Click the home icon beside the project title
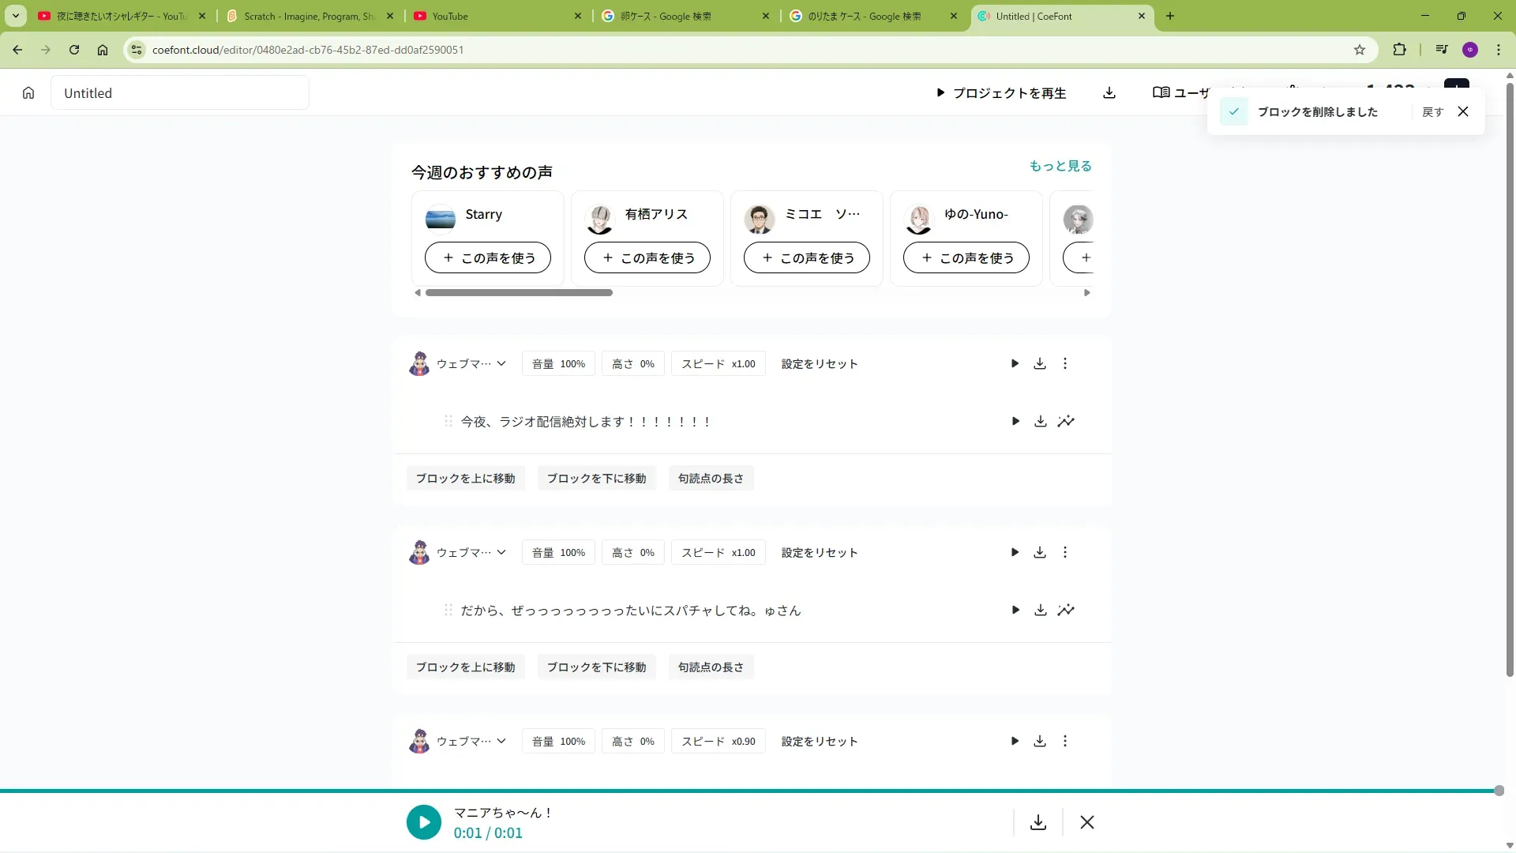 click(x=28, y=93)
